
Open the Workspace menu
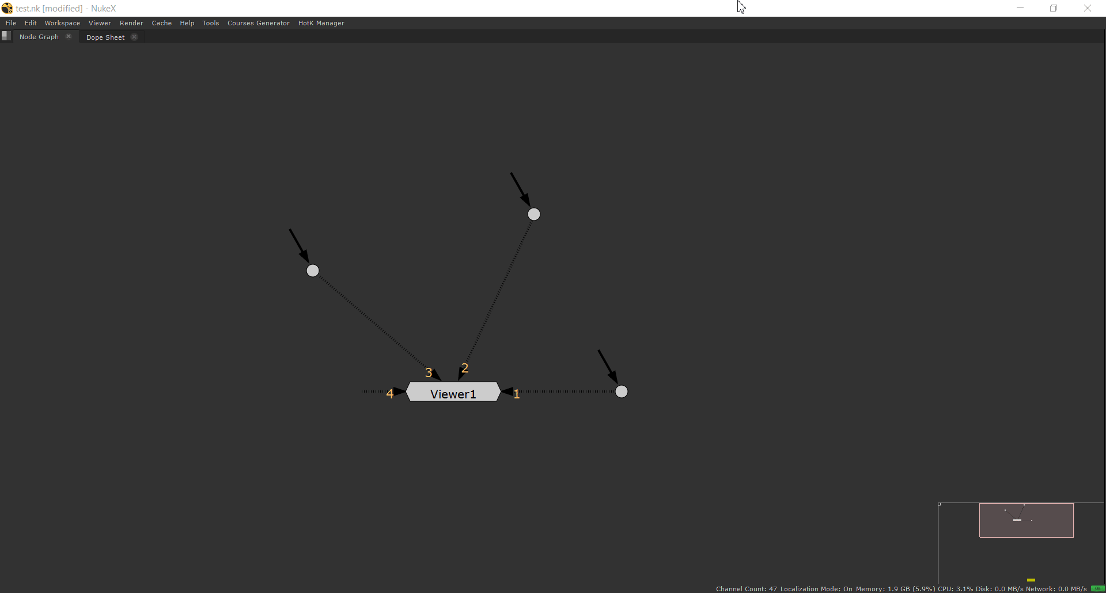click(62, 23)
